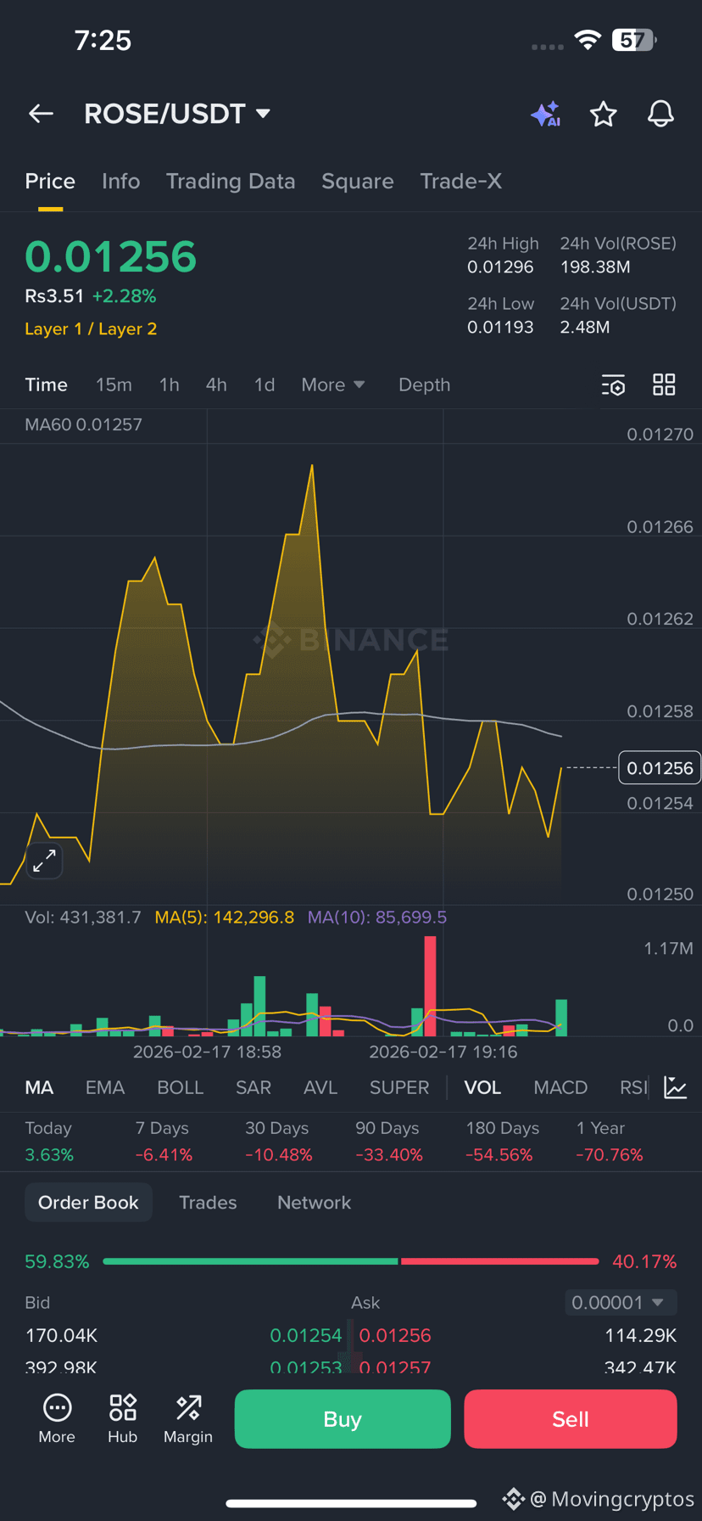Open the chart grid layout icon

[664, 384]
